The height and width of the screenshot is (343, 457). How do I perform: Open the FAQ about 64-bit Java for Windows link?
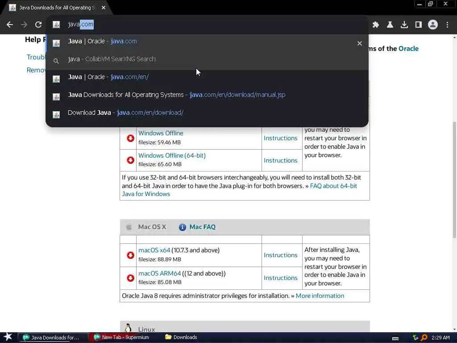[333, 186]
